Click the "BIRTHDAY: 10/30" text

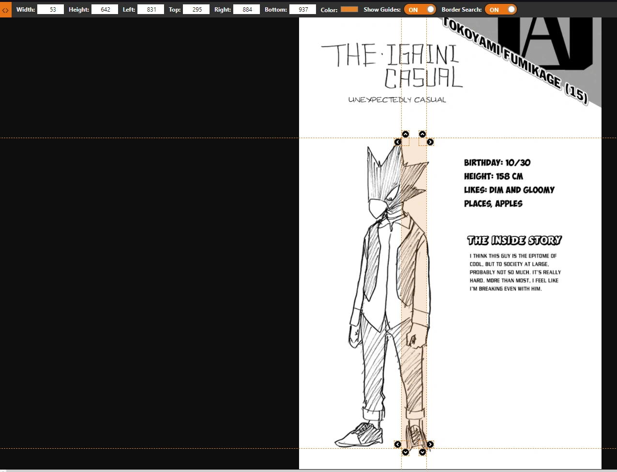(497, 163)
